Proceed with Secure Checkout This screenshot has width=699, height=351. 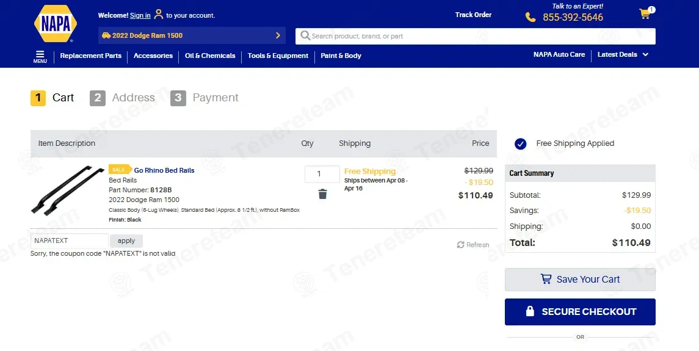point(580,312)
